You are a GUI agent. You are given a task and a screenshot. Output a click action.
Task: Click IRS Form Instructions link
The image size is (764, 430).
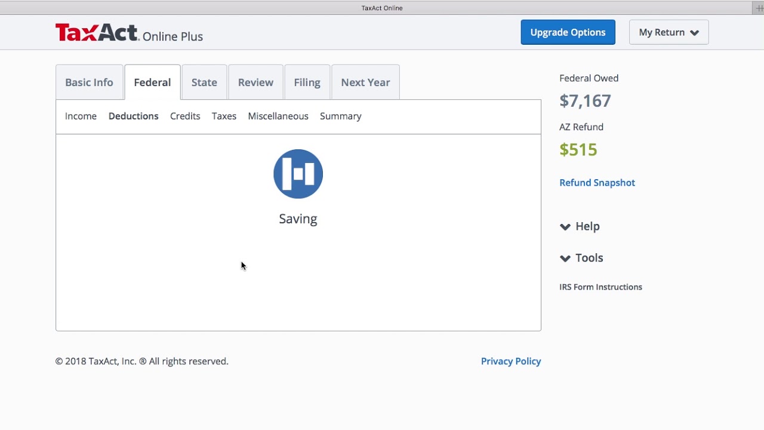600,287
